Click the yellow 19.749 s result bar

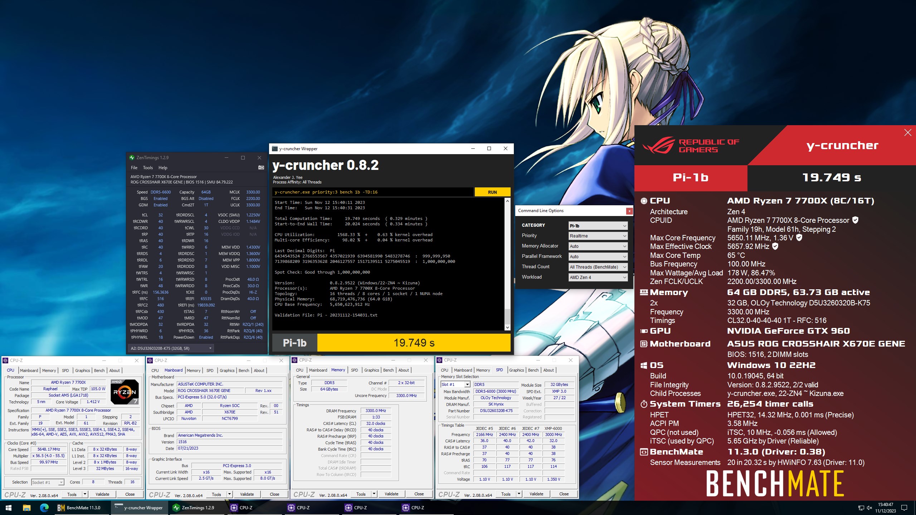point(414,343)
